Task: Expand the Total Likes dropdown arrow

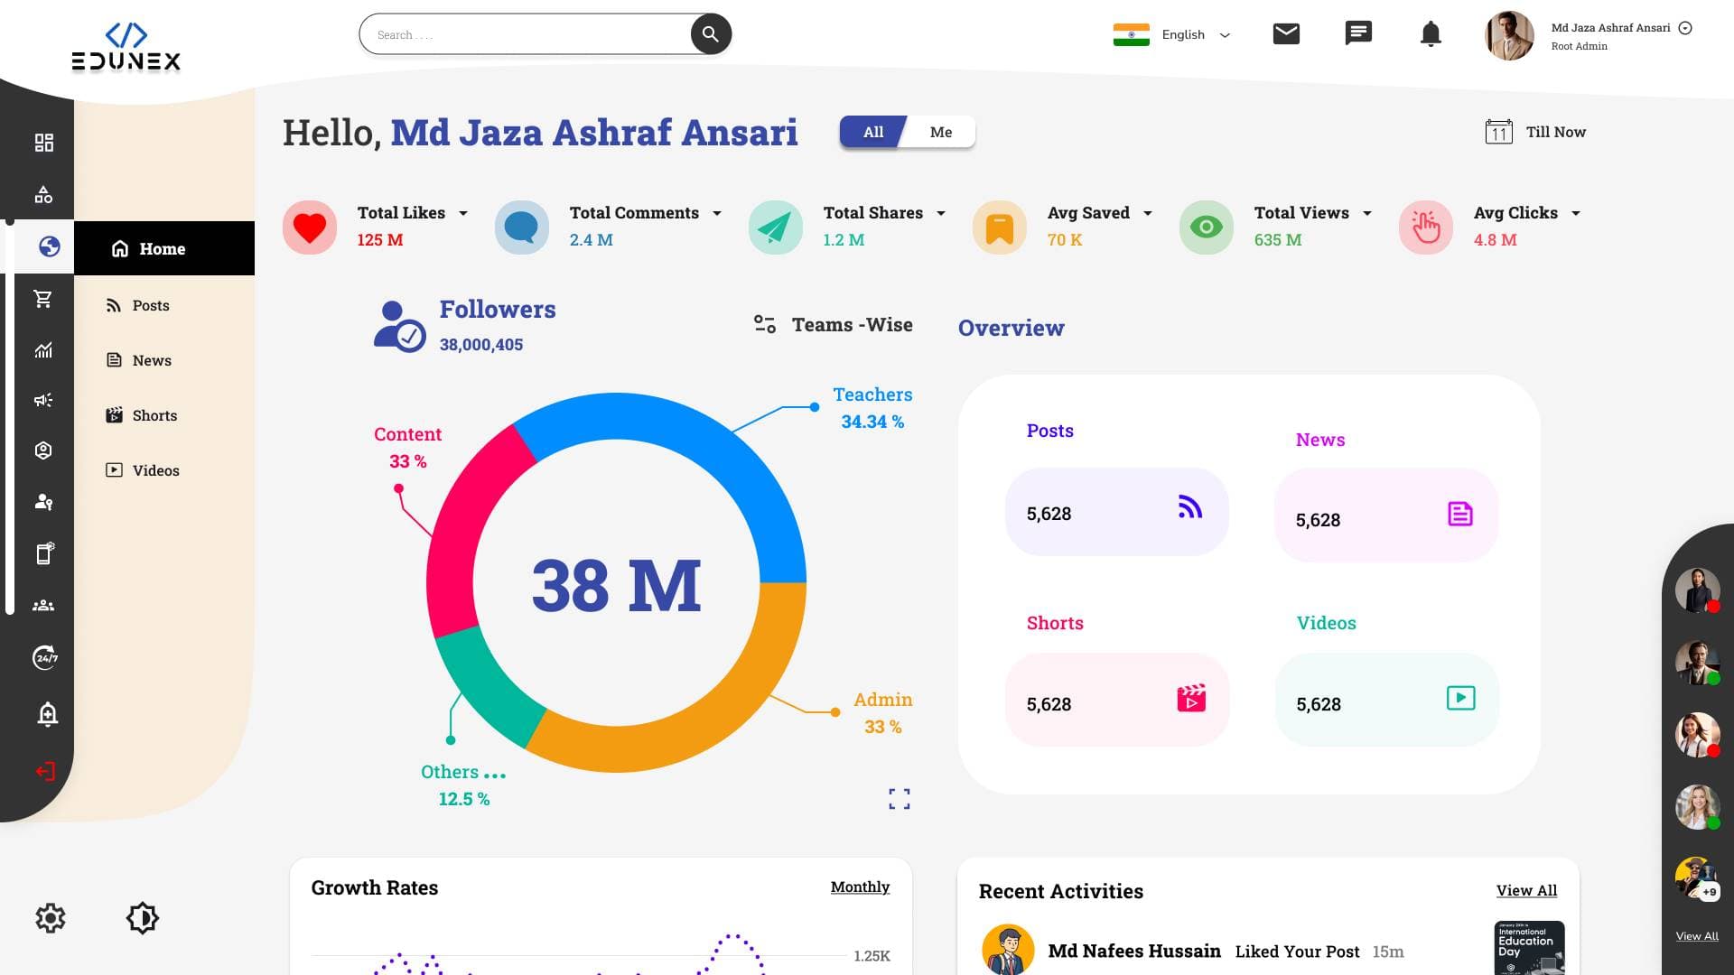Action: click(x=463, y=213)
